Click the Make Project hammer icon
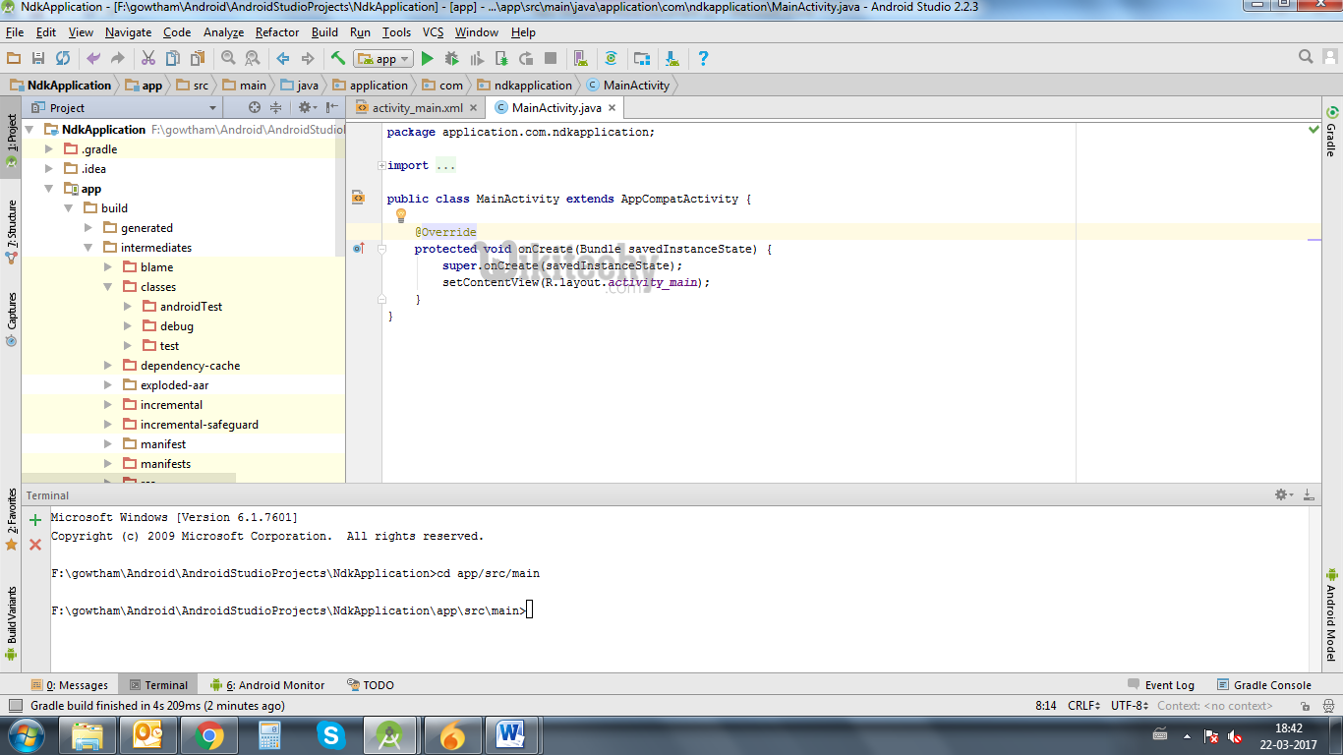The height and width of the screenshot is (755, 1343). [x=337, y=59]
